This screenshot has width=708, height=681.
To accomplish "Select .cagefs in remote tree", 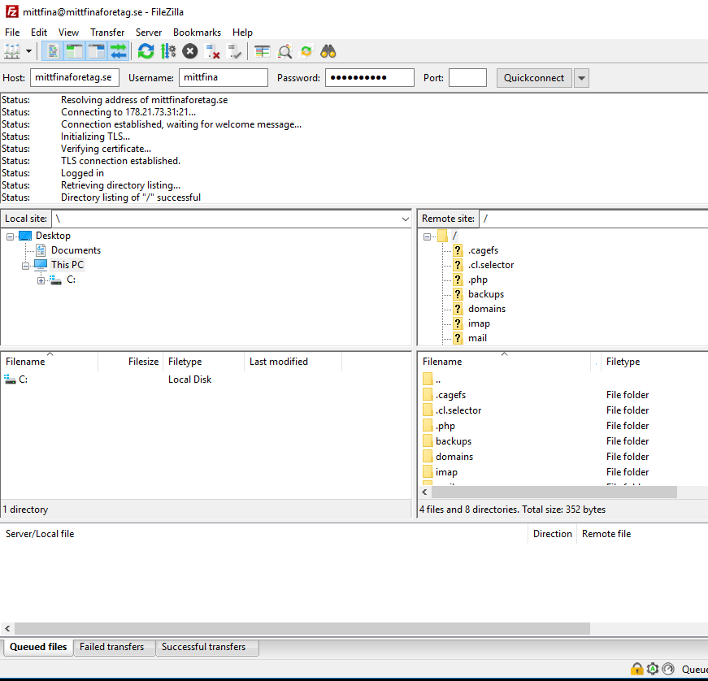I will [483, 250].
